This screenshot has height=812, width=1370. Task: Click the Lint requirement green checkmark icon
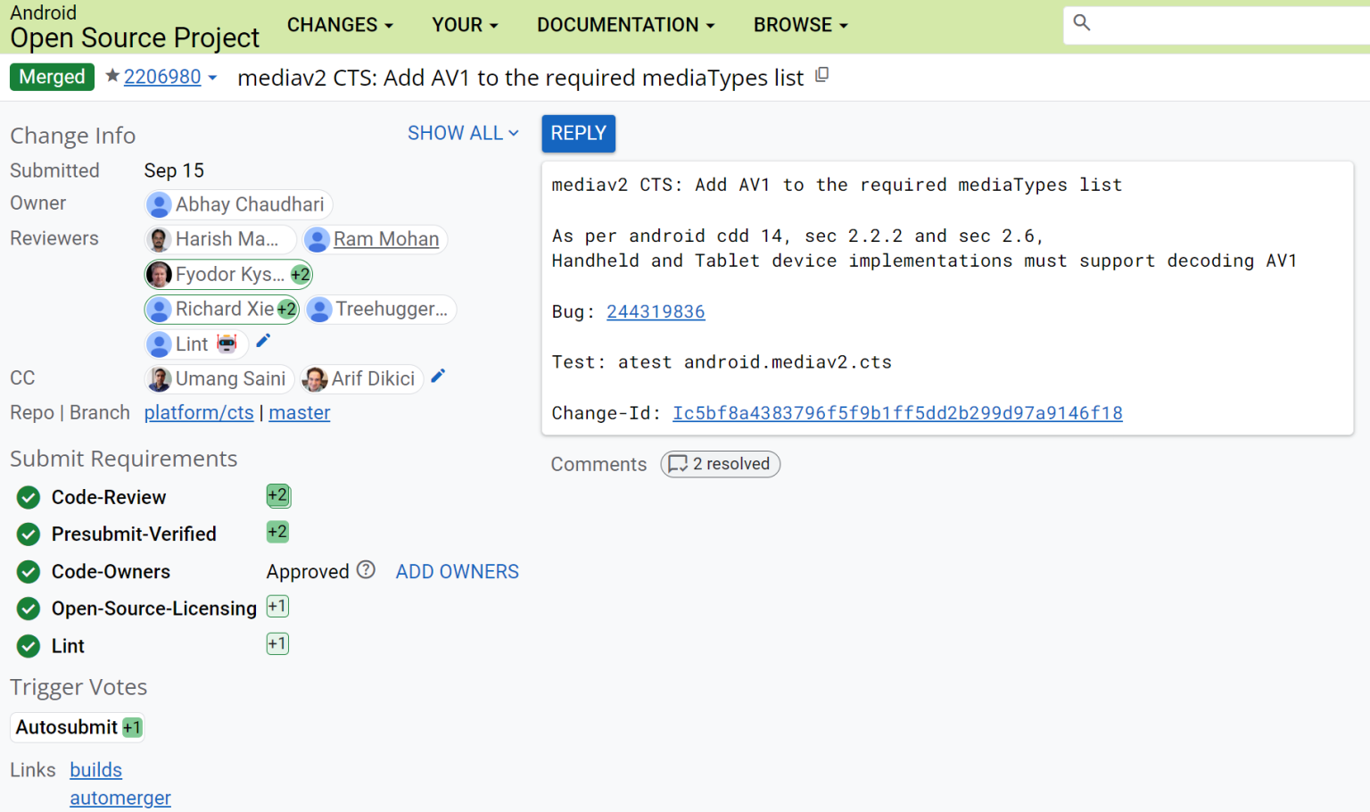tap(29, 646)
